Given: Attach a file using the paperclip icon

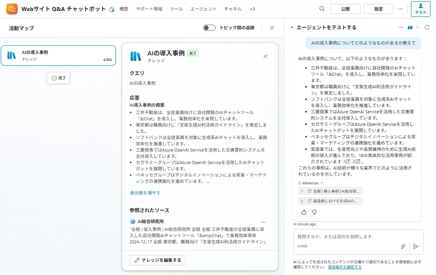Looking at the screenshot, I should pyautogui.click(x=403, y=246).
